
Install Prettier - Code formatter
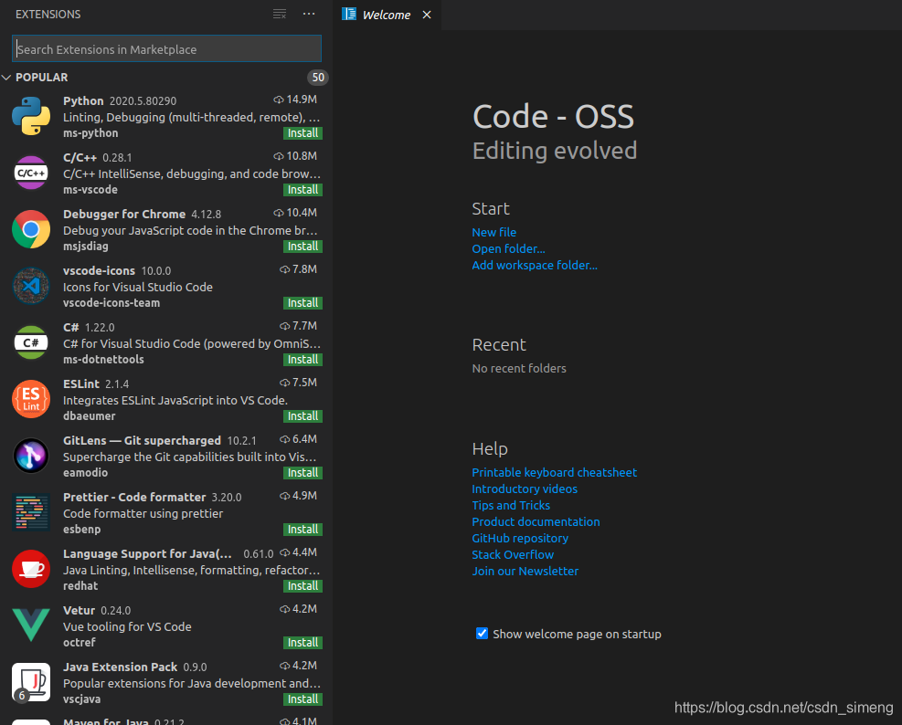pos(302,530)
